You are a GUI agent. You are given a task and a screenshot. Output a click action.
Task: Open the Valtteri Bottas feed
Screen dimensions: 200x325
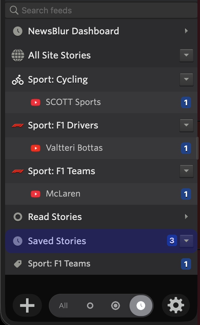74,148
